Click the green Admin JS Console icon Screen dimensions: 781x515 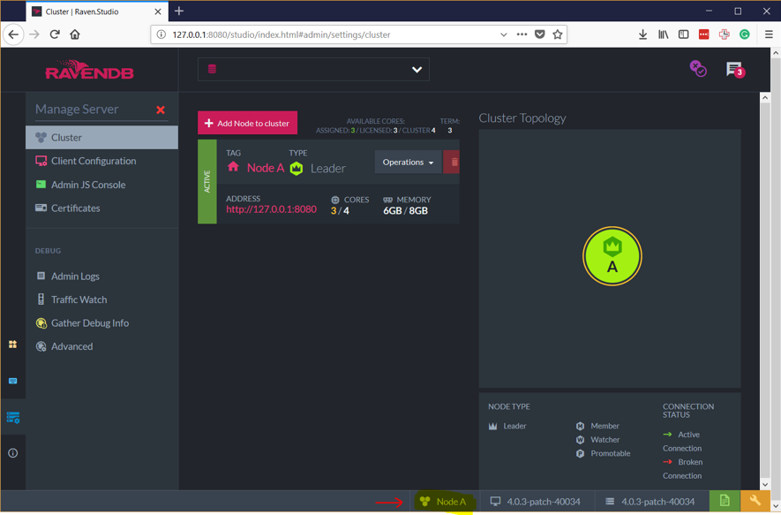point(41,185)
